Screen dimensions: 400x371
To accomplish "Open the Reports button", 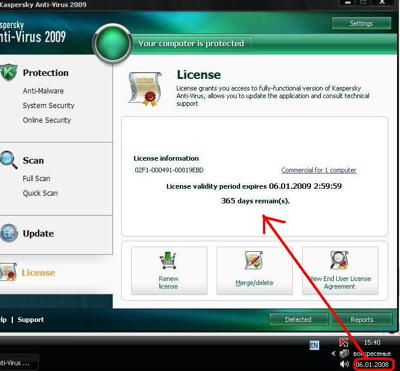I will click(x=363, y=320).
